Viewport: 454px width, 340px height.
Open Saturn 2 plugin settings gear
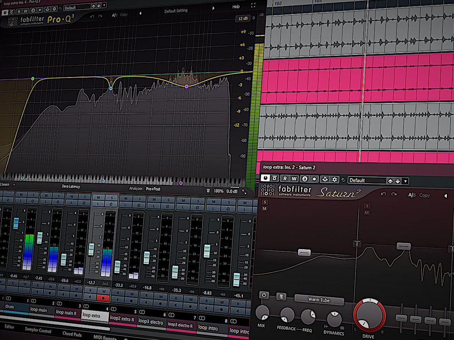pos(335,180)
